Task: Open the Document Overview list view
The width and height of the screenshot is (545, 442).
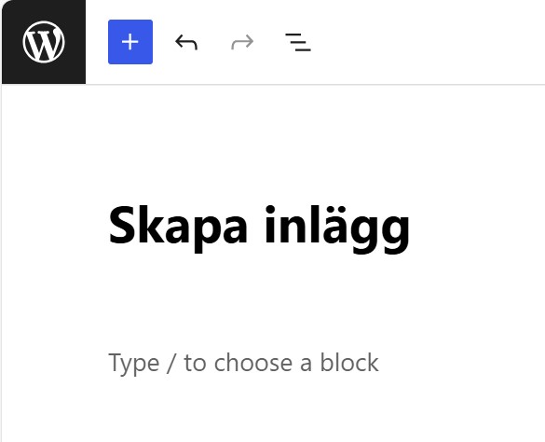Action: point(298,42)
